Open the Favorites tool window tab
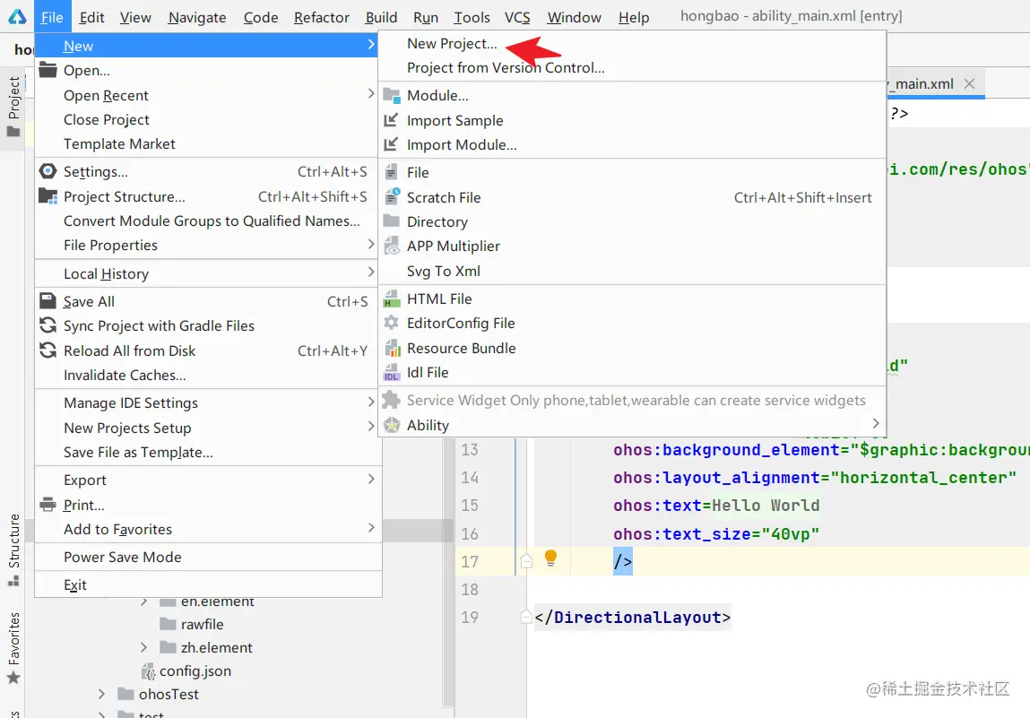Viewport: 1030px width, 718px height. (x=13, y=648)
